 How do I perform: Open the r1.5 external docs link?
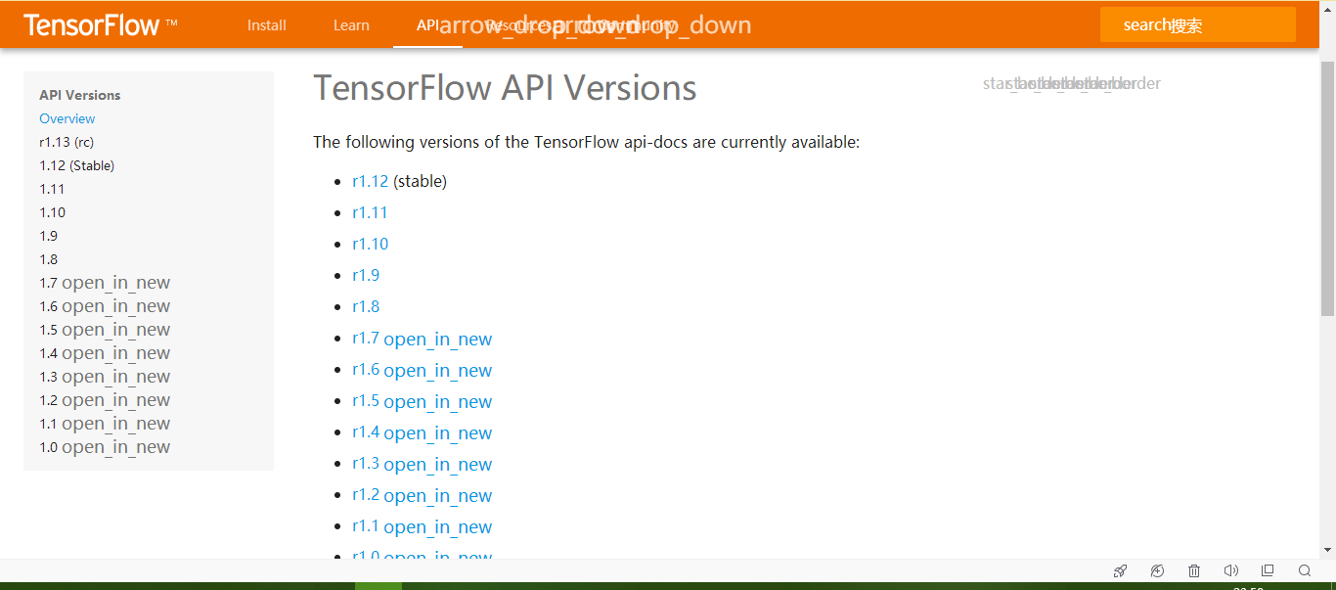423,401
